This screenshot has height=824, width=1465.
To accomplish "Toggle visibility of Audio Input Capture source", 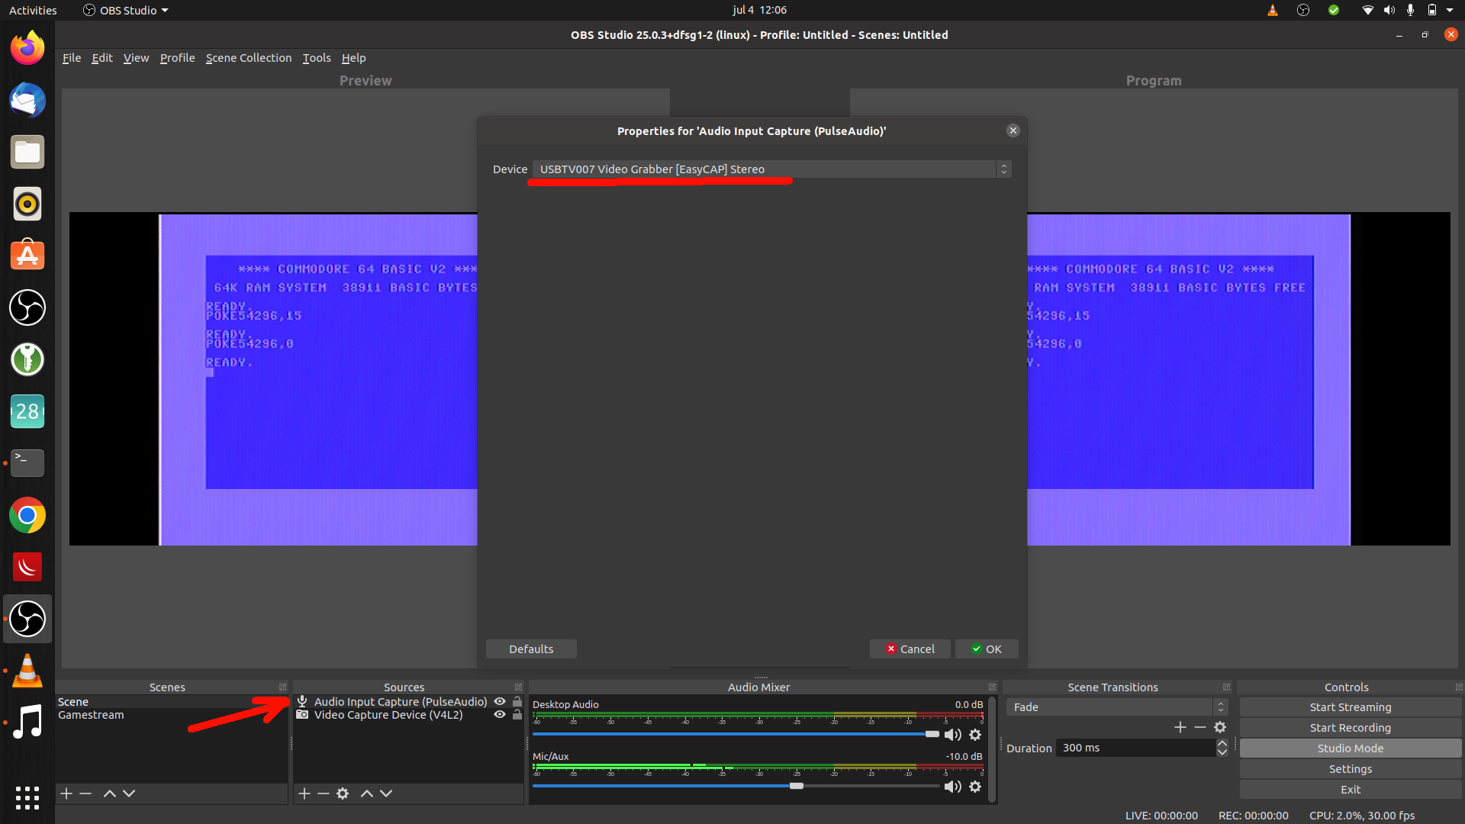I will (x=500, y=702).
